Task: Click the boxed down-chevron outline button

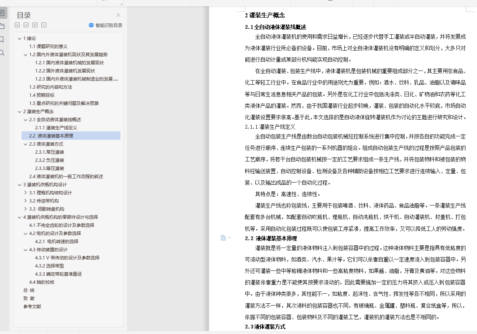Action: click(x=17, y=25)
